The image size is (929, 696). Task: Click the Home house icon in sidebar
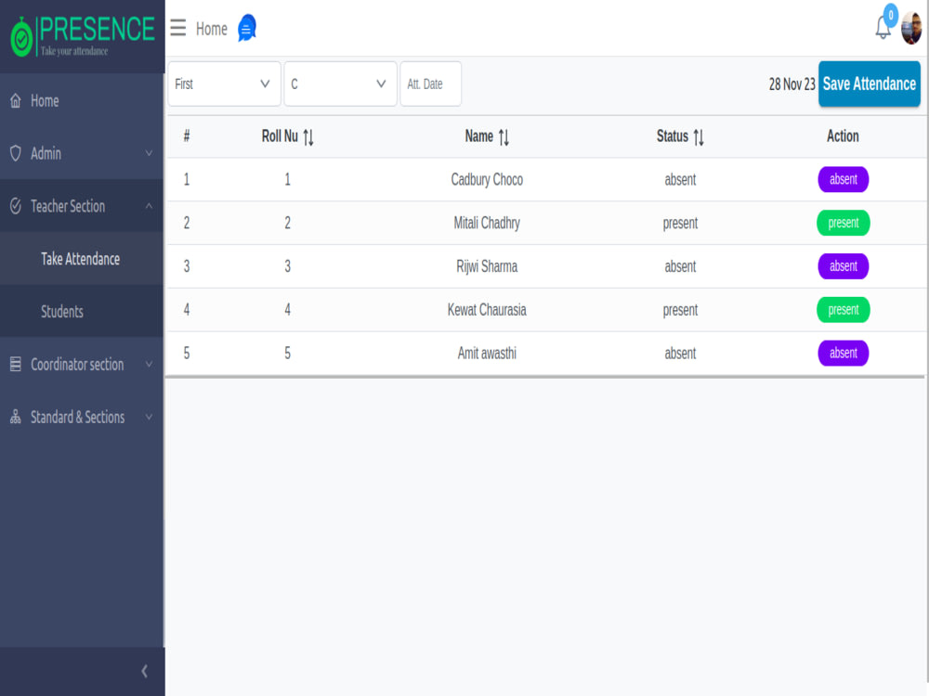16,100
